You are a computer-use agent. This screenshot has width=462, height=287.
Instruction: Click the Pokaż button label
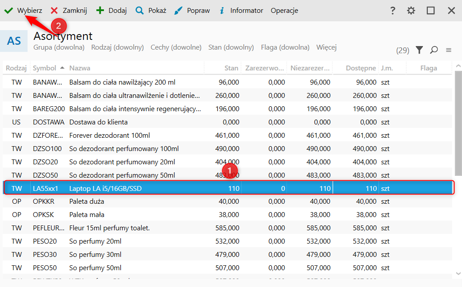[x=157, y=11]
